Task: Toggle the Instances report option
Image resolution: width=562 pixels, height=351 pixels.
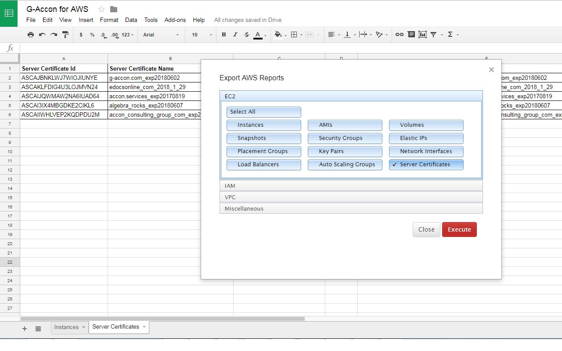Action: click(264, 125)
